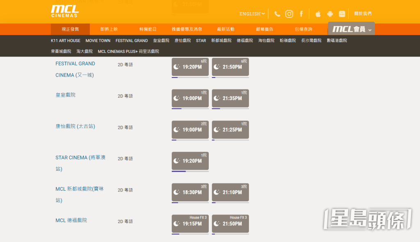Image resolution: width=420 pixels, height=242 pixels.
Task: Expand the MCL 會員 dropdown
Action: pyautogui.click(x=352, y=29)
